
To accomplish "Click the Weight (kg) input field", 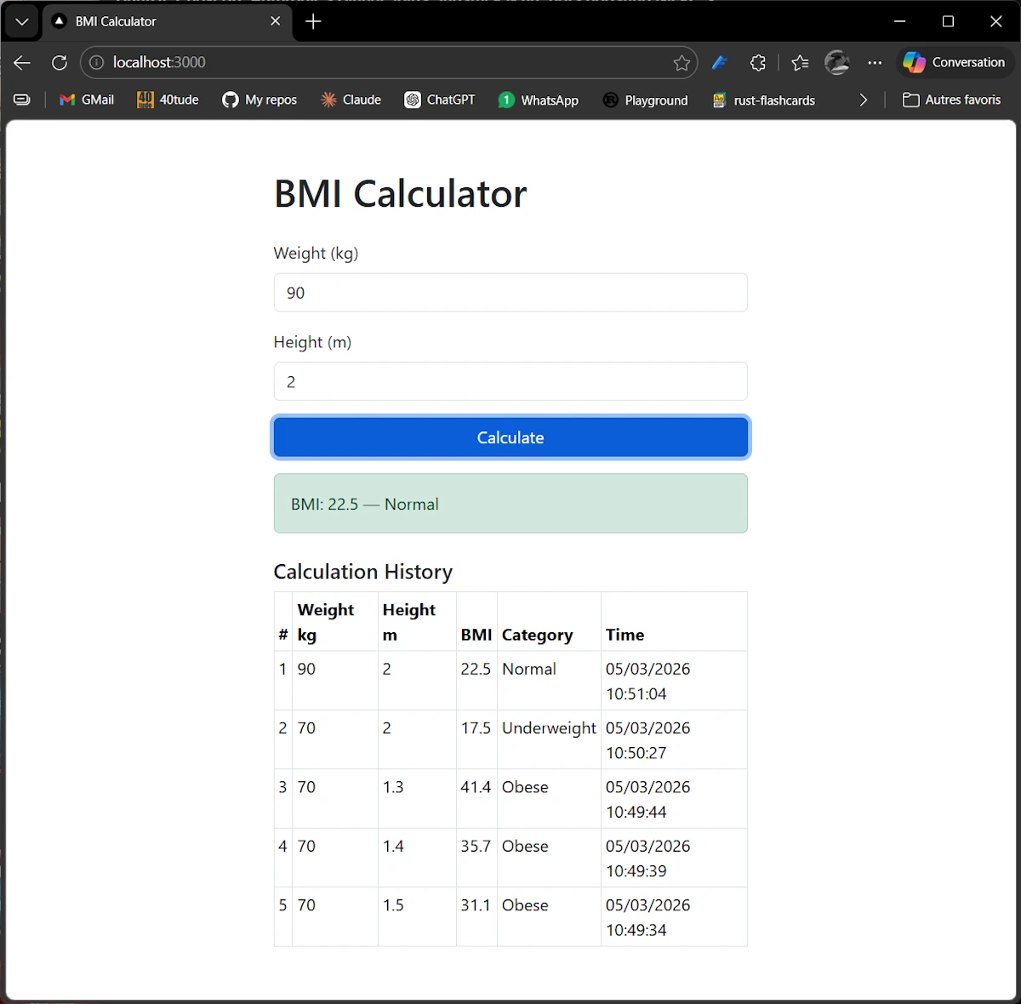I will pyautogui.click(x=510, y=293).
